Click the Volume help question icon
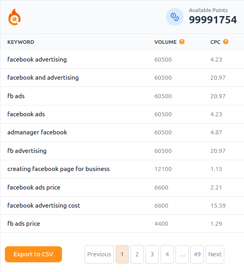 tap(182, 41)
